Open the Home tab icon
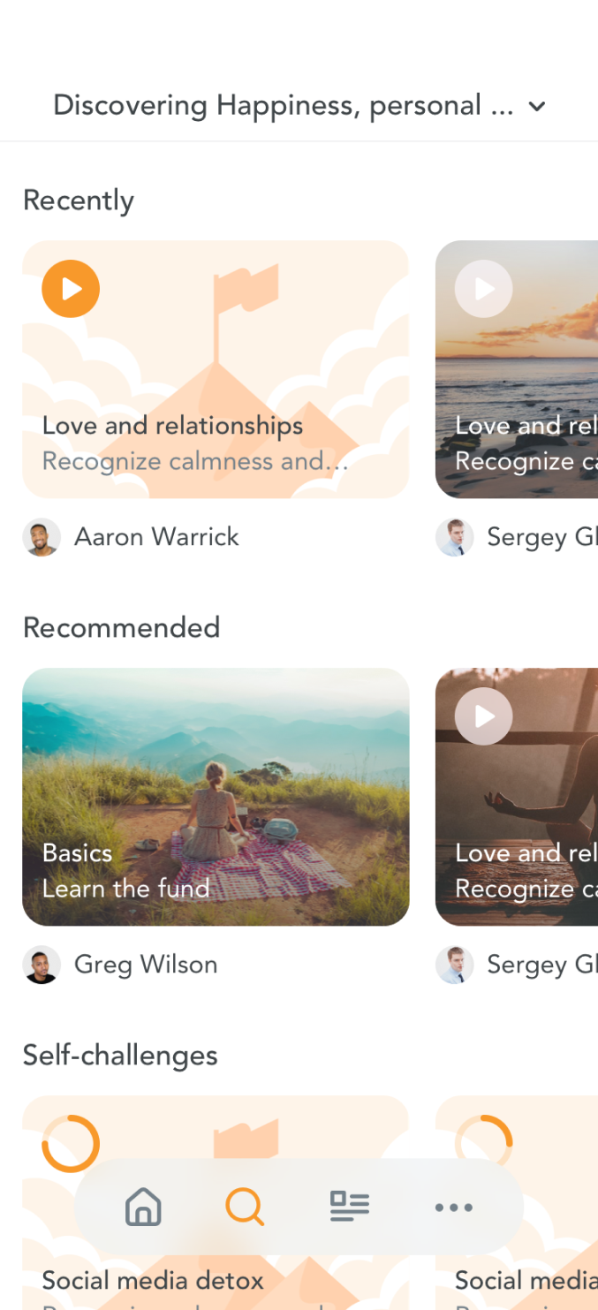Image resolution: width=598 pixels, height=1310 pixels. [143, 1207]
